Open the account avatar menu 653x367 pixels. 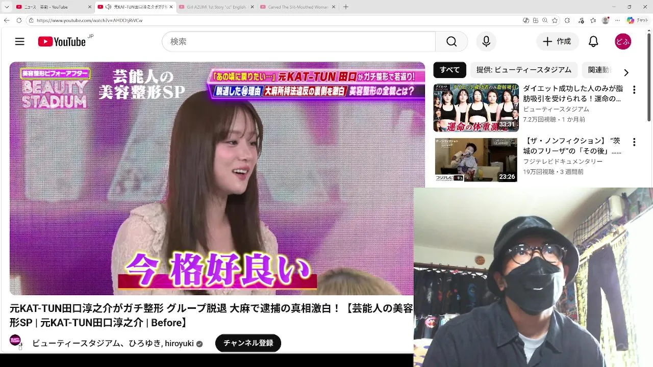[x=623, y=42]
